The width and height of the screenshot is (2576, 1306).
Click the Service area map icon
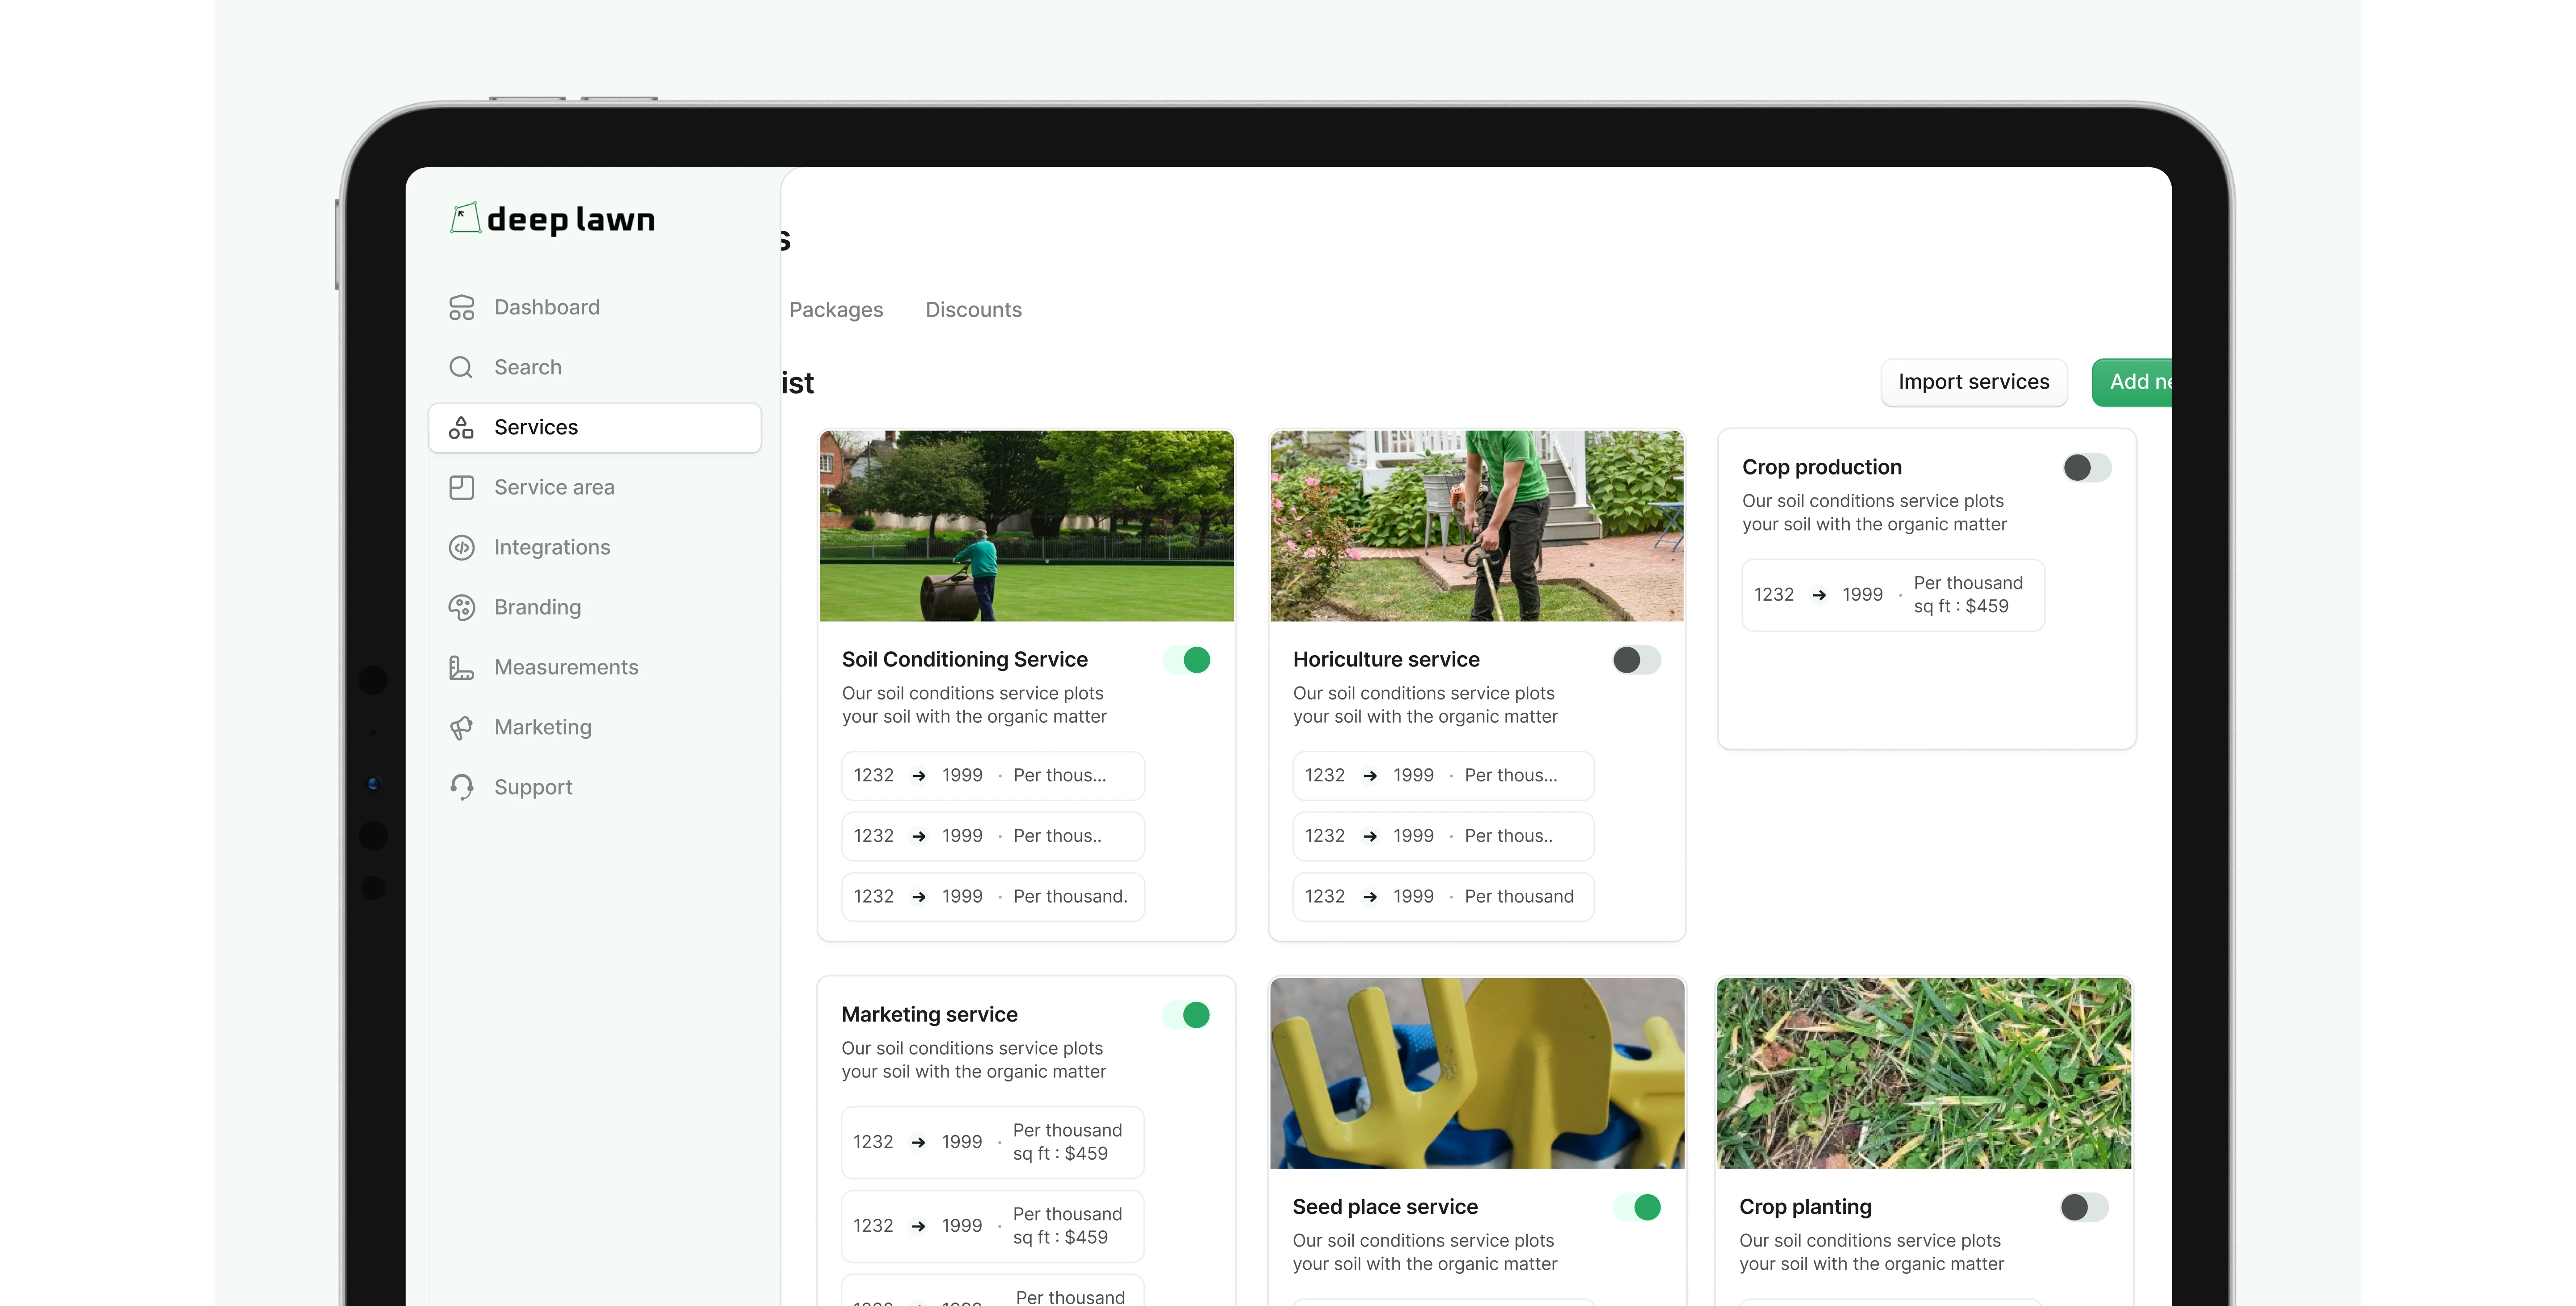(x=461, y=487)
